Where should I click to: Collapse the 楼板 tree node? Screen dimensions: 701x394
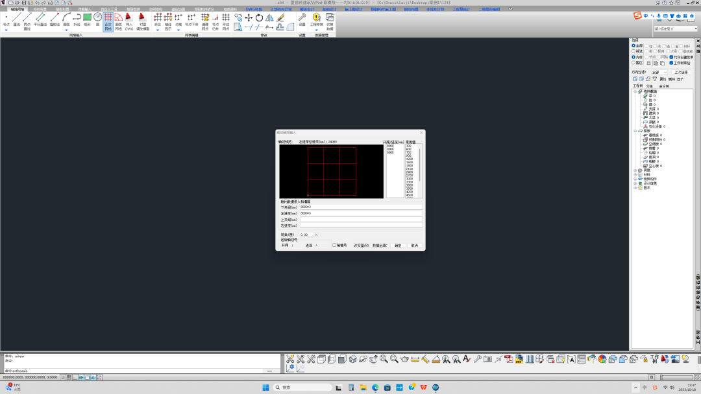(635, 131)
